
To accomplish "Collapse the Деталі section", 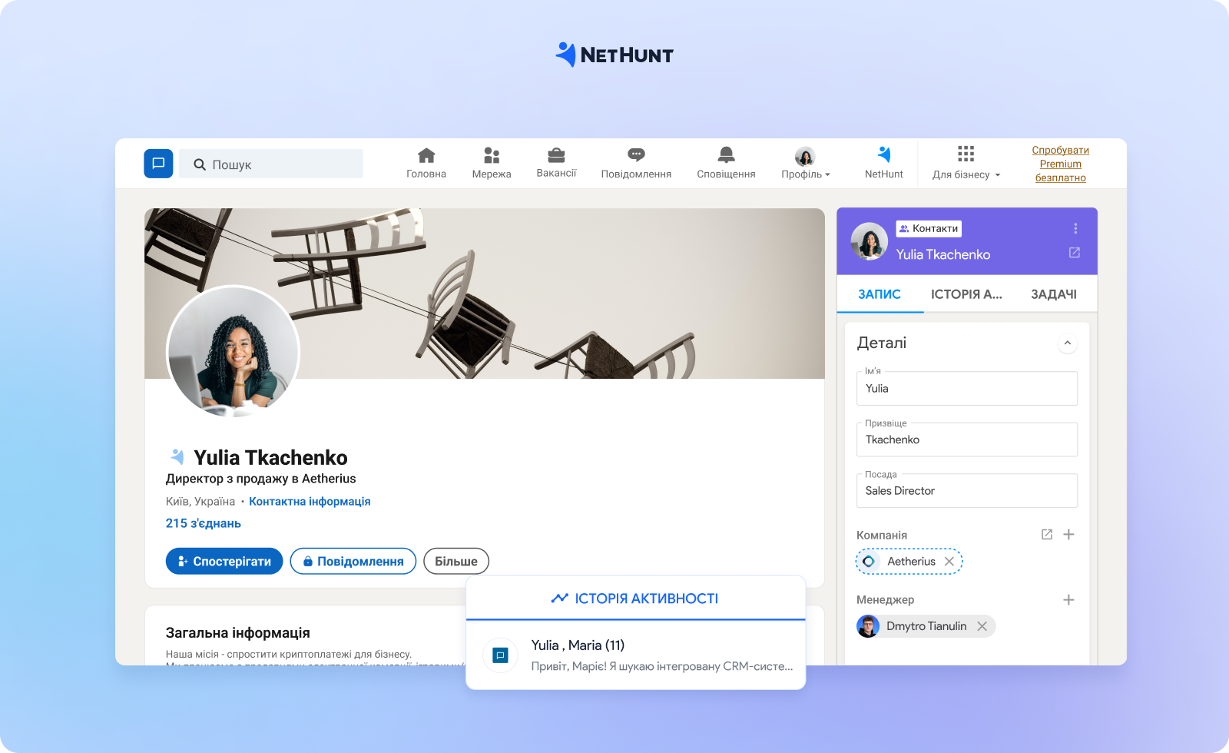I will [1067, 343].
